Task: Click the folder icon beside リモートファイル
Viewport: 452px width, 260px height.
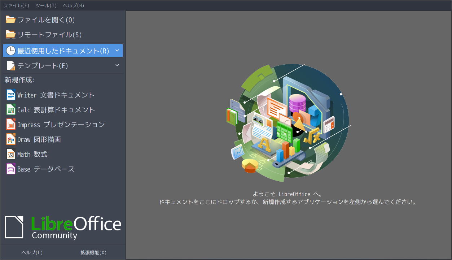Action: [10, 35]
